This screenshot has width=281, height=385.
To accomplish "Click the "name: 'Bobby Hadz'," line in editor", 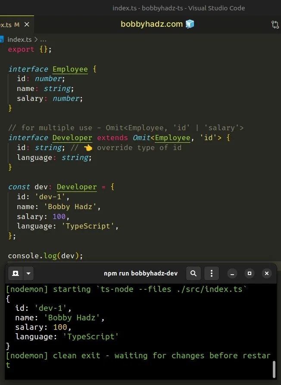I will (x=59, y=207).
